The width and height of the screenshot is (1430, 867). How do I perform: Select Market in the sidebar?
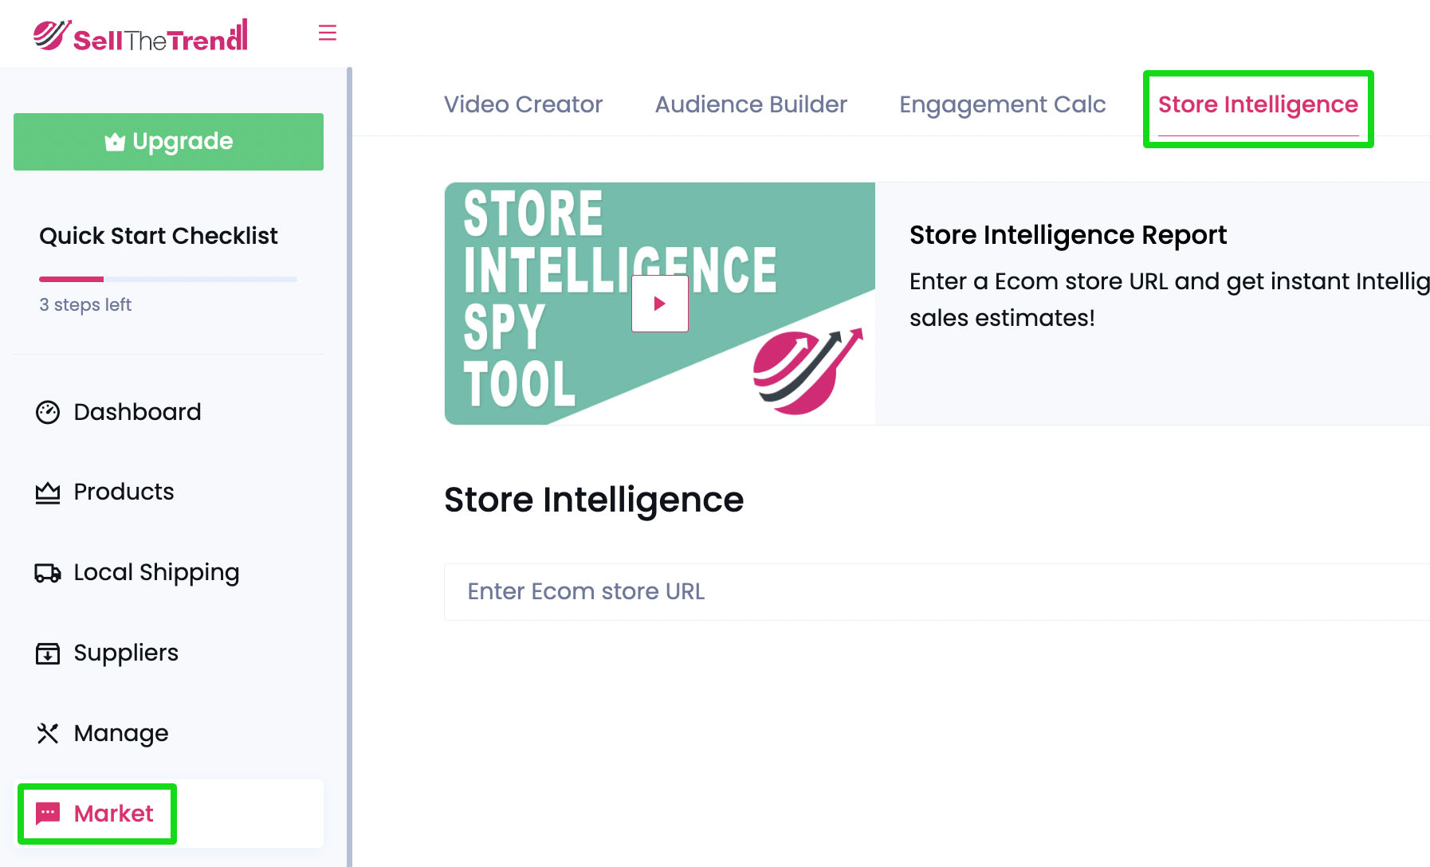pos(168,814)
